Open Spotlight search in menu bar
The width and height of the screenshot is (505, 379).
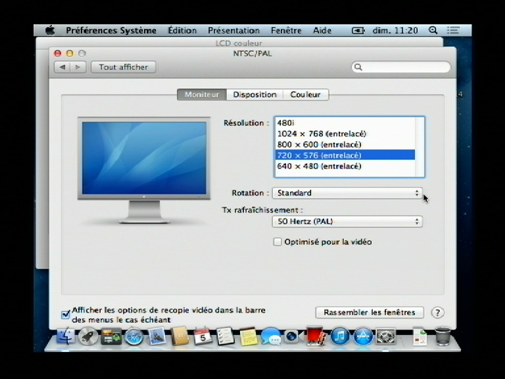[x=433, y=30]
